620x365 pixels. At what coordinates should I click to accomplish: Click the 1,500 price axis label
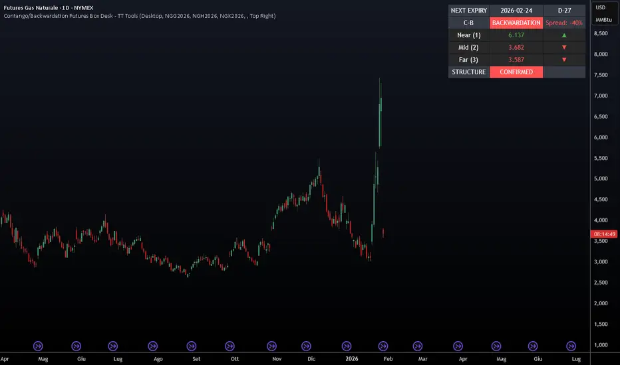point(601,324)
